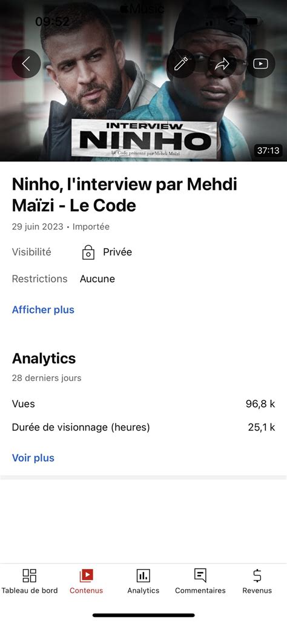Open video via YouTube play icon

click(x=260, y=64)
